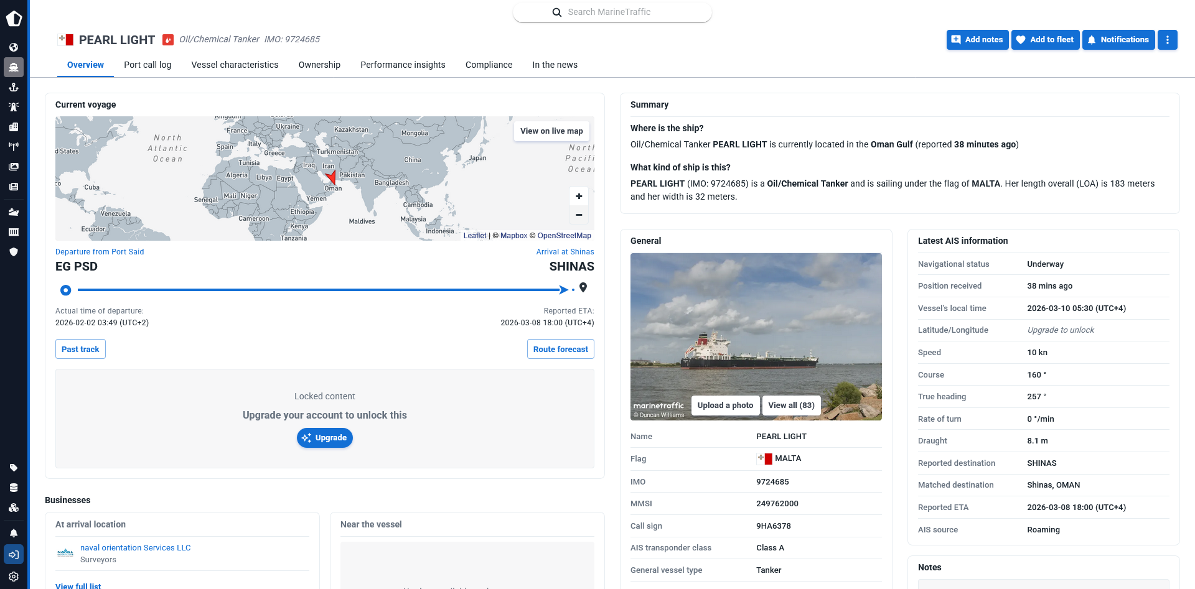Click the Add notes button

(977, 40)
